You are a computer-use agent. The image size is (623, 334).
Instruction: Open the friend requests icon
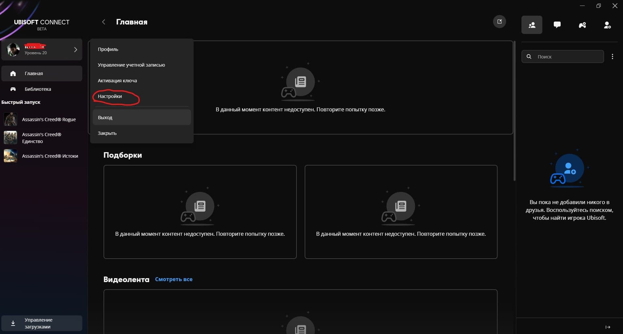pos(607,25)
